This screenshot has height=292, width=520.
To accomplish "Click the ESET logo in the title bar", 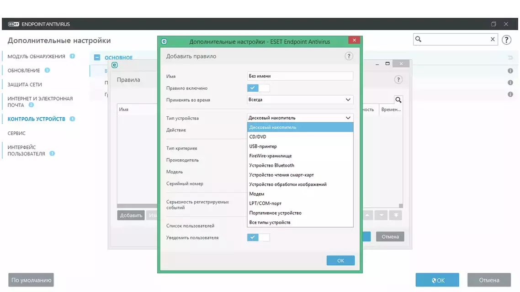I will point(14,24).
